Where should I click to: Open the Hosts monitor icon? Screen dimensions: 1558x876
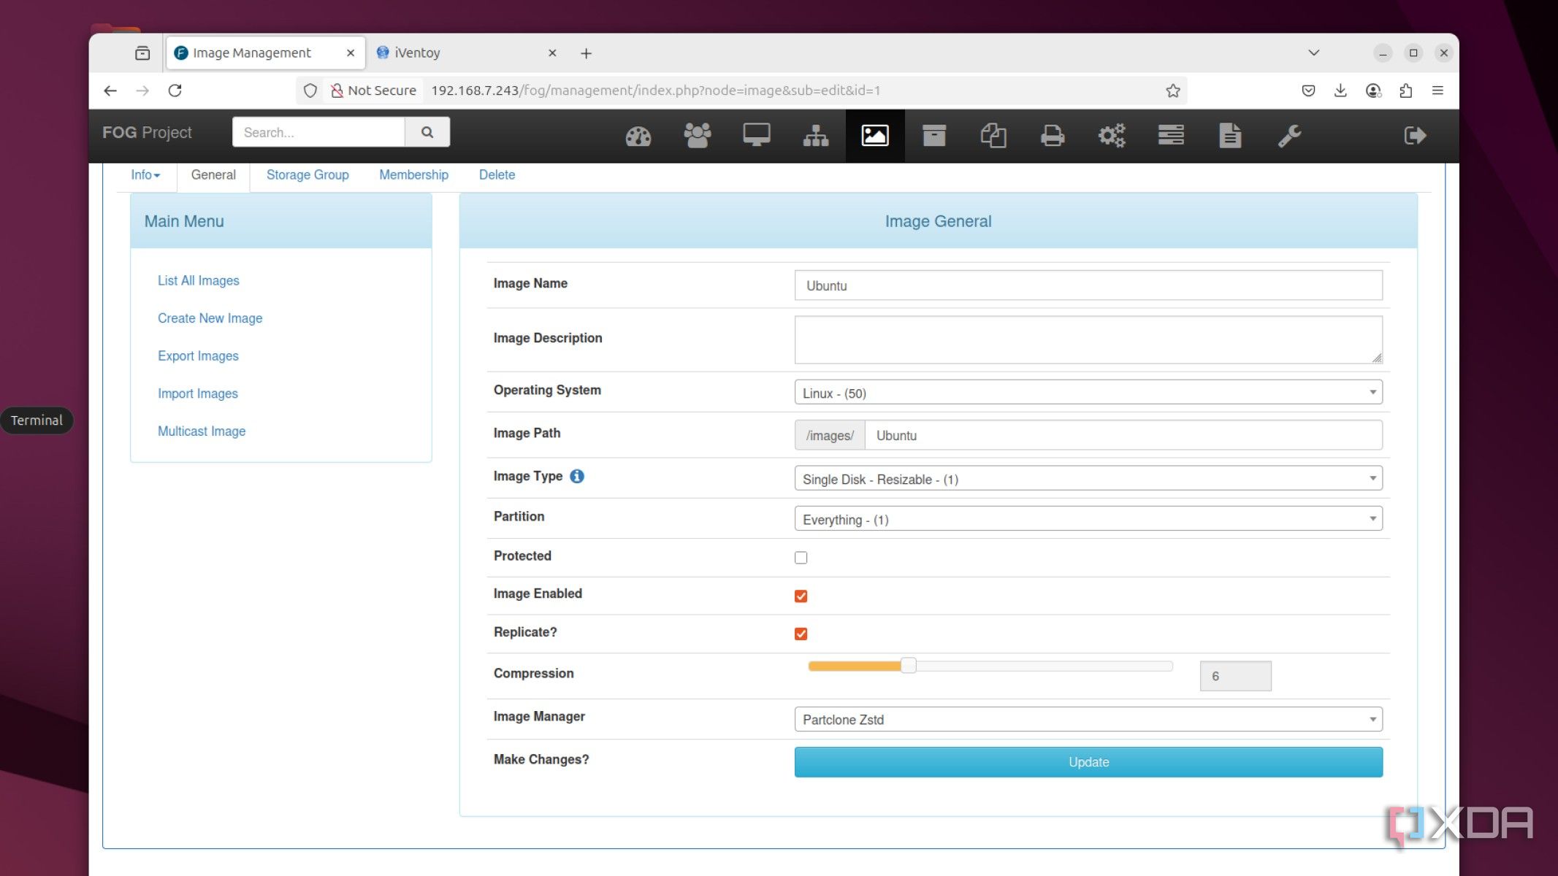756,136
